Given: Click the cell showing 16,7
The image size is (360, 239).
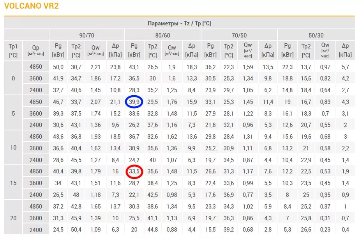Looking at the screenshot, I should tap(306, 102).
